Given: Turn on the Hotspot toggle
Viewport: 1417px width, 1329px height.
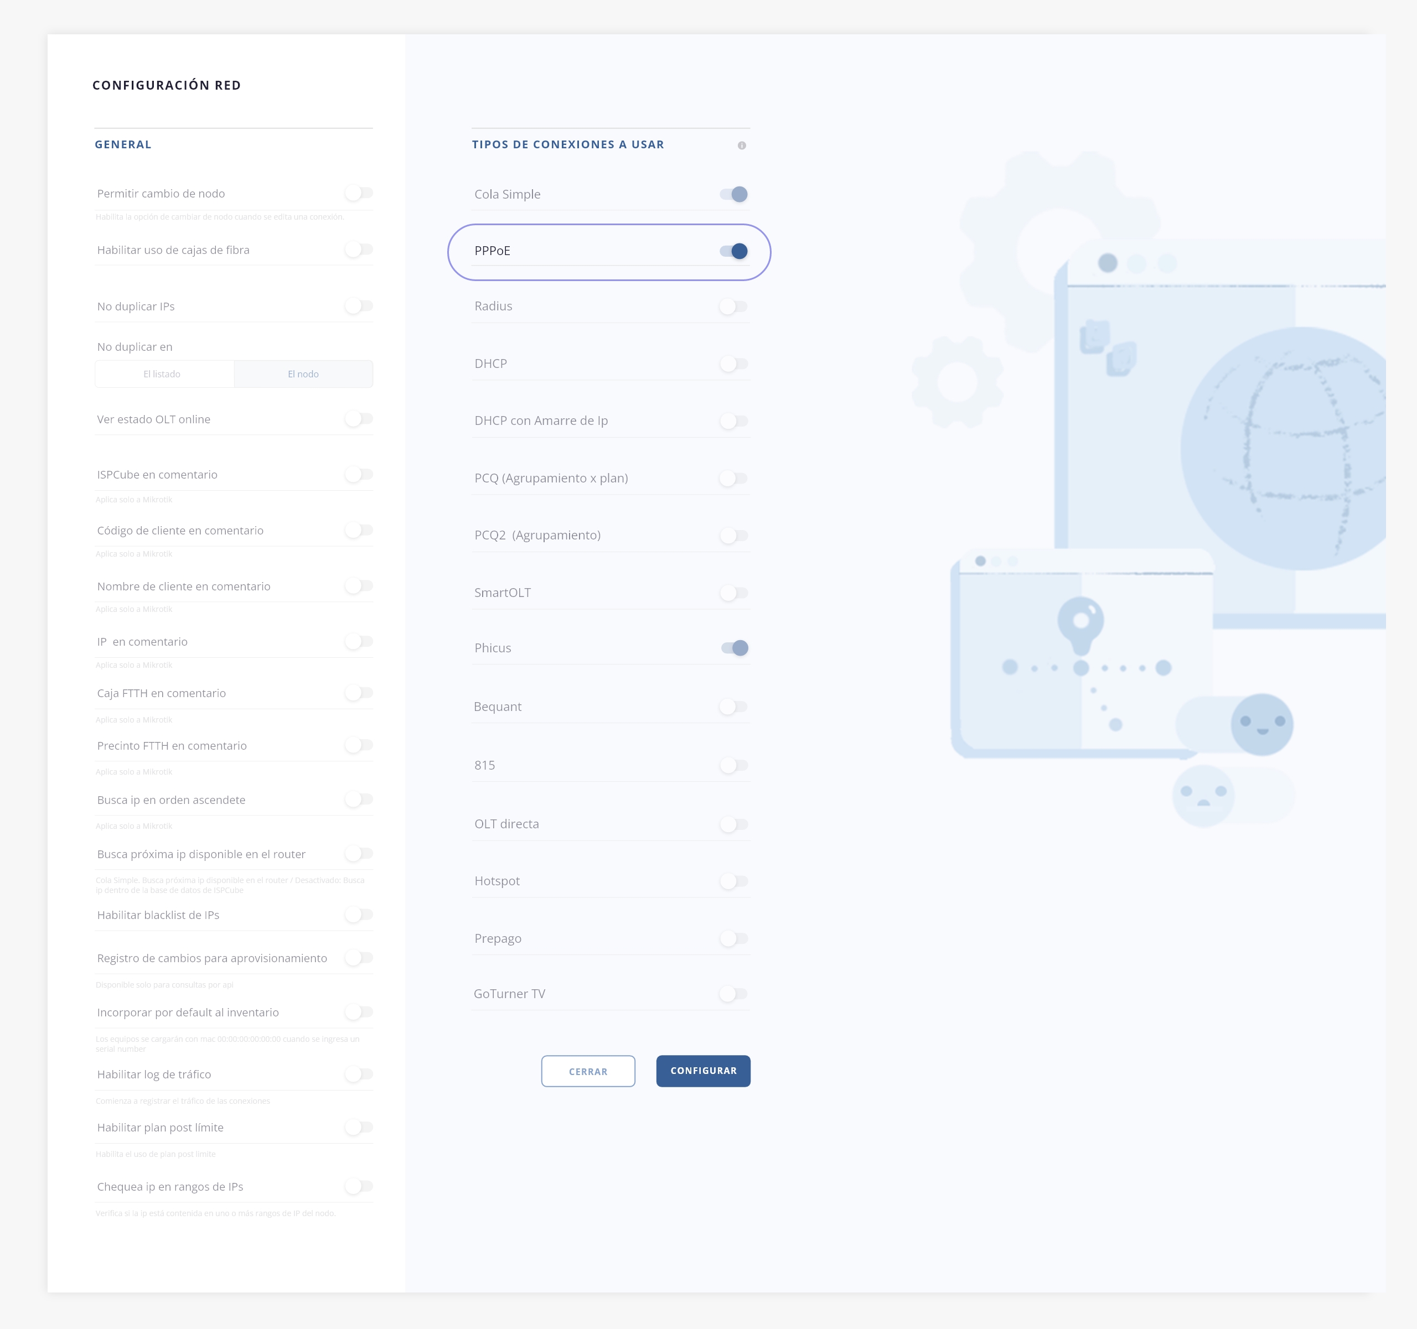Looking at the screenshot, I should pos(733,881).
